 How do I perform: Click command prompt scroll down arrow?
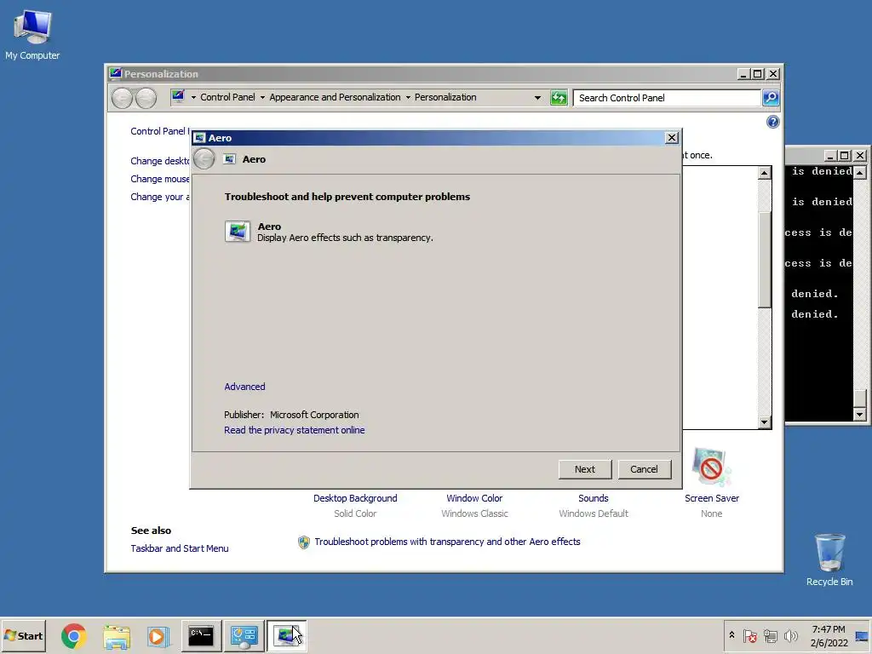click(860, 415)
